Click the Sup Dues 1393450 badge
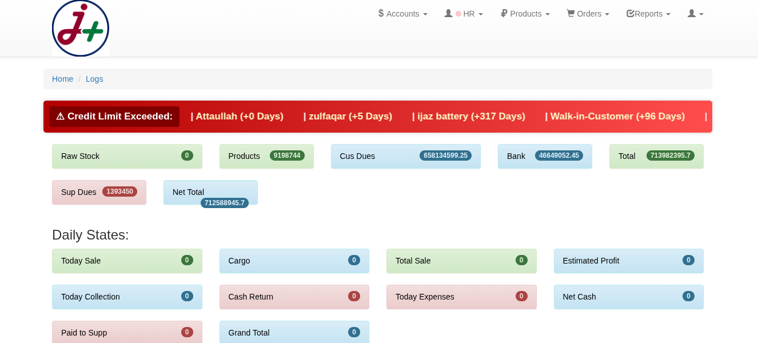This screenshot has width=758, height=343. (x=119, y=192)
